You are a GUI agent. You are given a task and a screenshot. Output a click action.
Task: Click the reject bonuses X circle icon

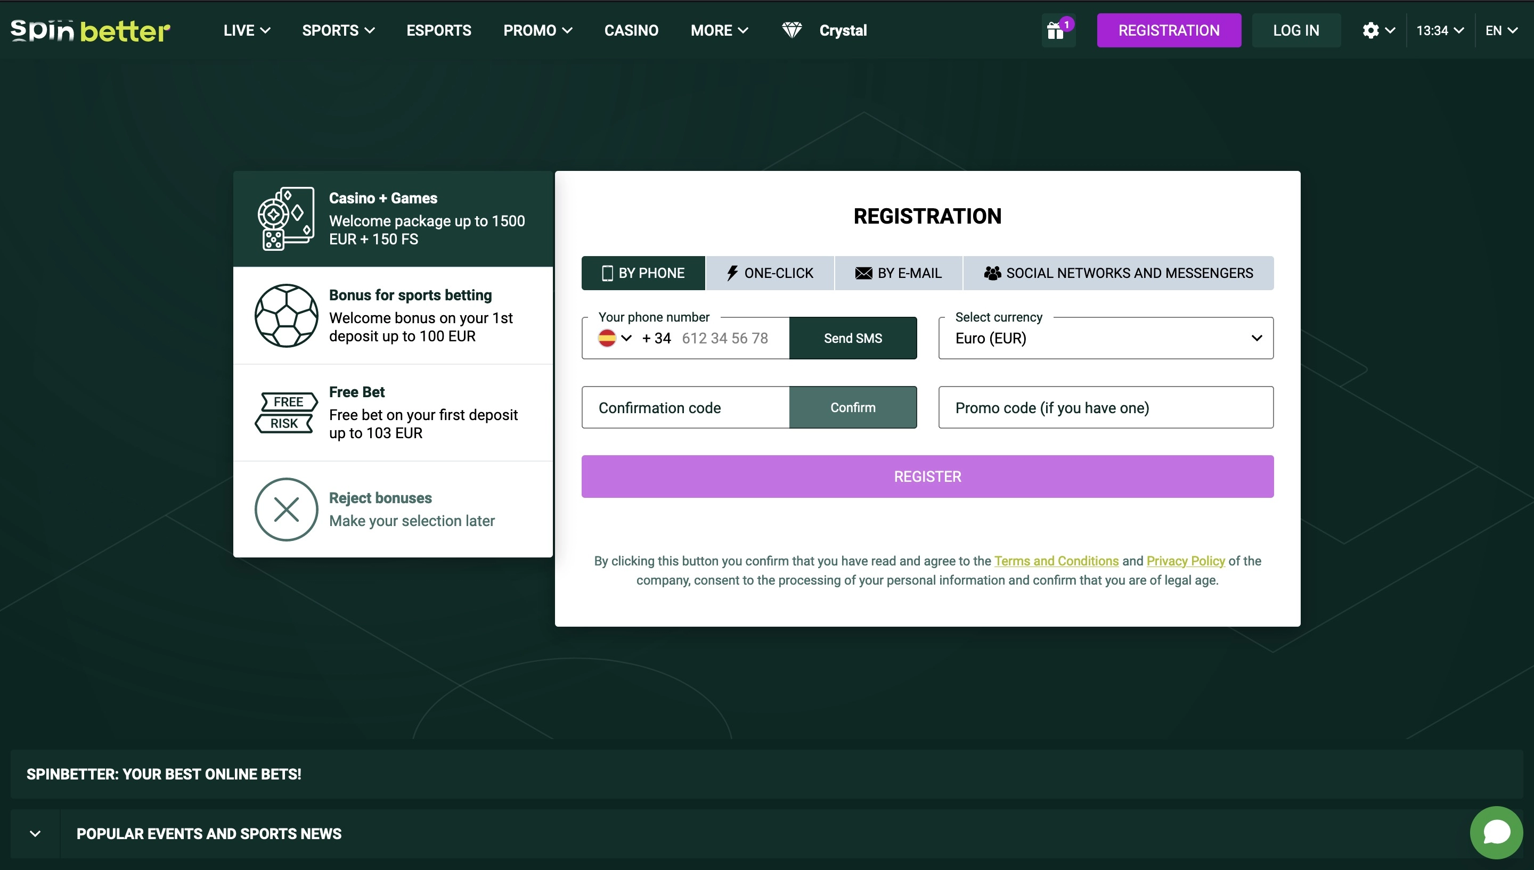(286, 509)
